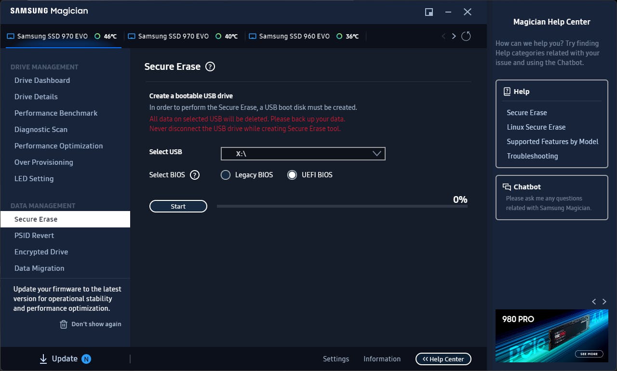The height and width of the screenshot is (371, 617).
Task: Click the 'Magician Help Center' title
Action: pos(552,22)
